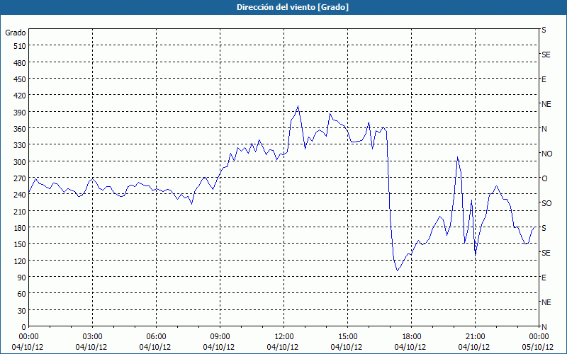The image size is (567, 354).
Task: Click the 210 degree axis label
Action: (x=21, y=211)
